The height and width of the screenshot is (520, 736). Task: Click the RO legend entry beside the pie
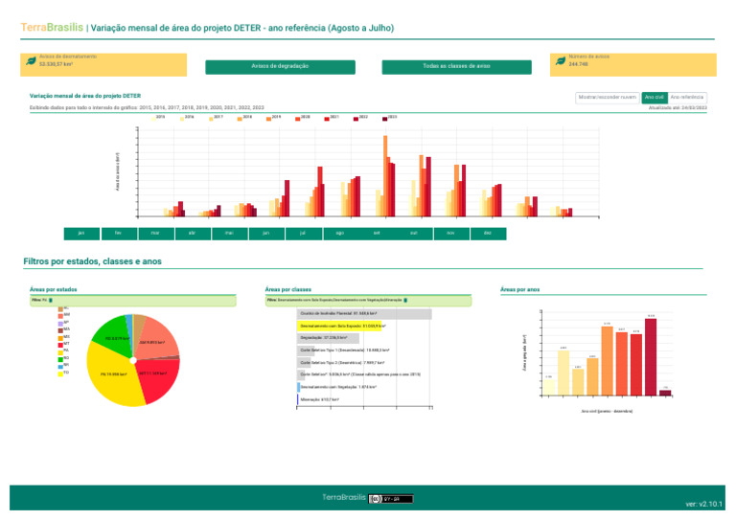pos(64,359)
